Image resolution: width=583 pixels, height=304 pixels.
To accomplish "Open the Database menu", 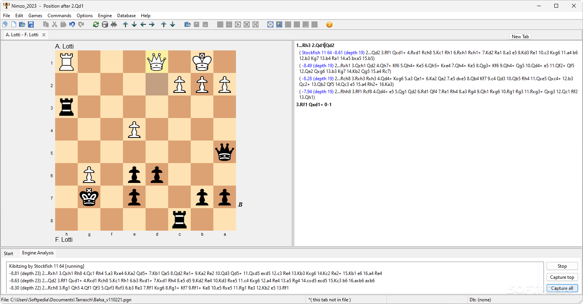I will [126, 16].
